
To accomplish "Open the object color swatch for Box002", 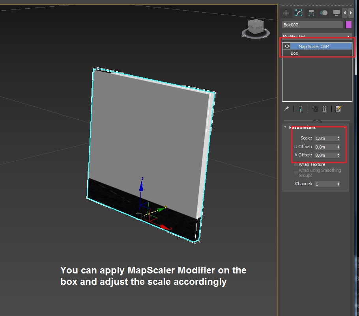I will tap(348, 25).
